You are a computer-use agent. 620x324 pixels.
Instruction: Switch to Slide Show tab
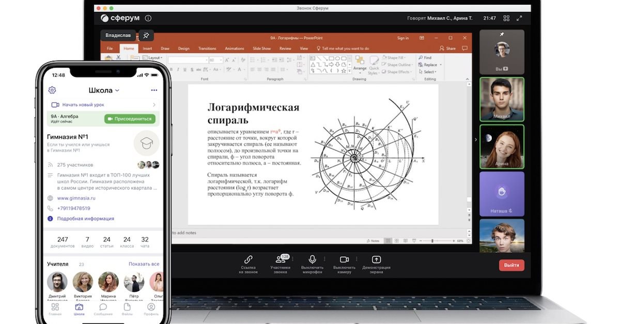click(261, 48)
